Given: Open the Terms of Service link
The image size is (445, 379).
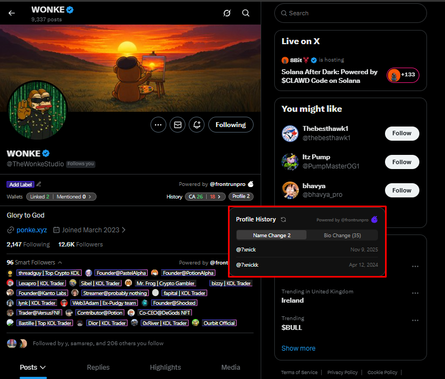Looking at the screenshot, I should pyautogui.click(x=299, y=372).
